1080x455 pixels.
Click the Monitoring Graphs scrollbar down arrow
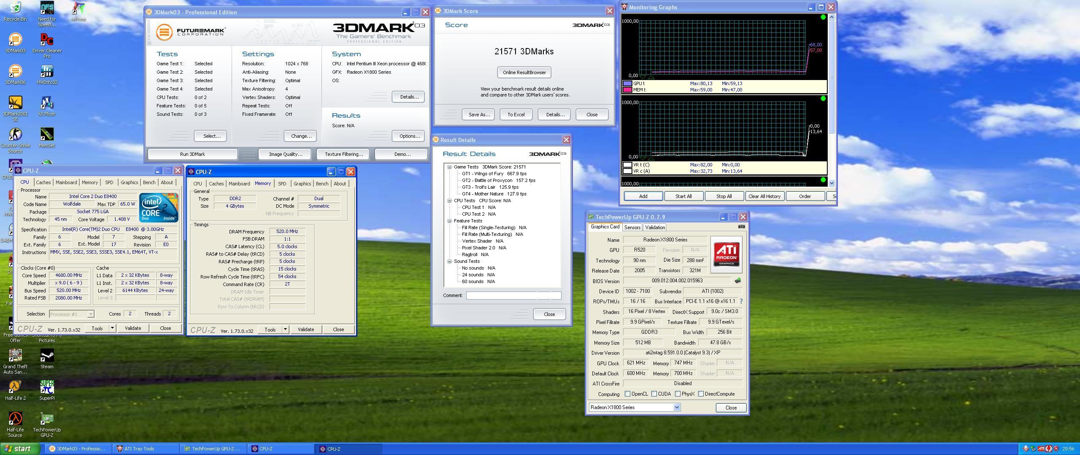point(832,183)
